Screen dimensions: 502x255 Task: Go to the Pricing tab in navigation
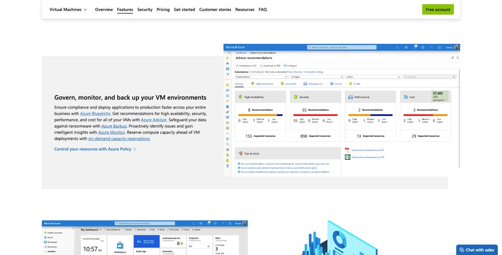[x=163, y=9]
